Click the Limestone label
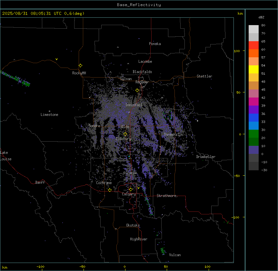Screen dimensions: 278x271 pos(49,115)
